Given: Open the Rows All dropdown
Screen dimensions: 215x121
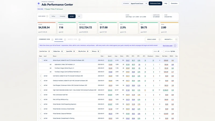Looking at the screenshot, I should click(158, 51).
